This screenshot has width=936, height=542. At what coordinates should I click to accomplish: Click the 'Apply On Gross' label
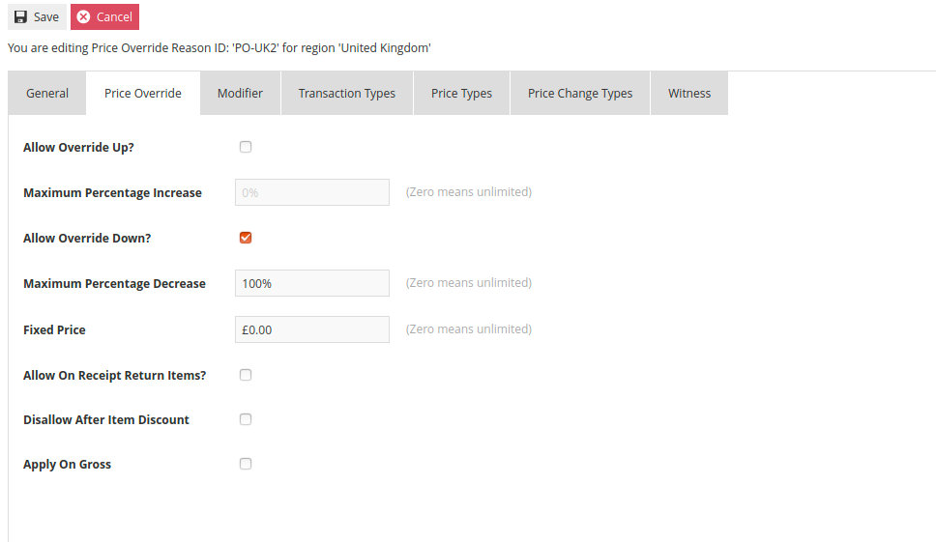pyautogui.click(x=67, y=464)
